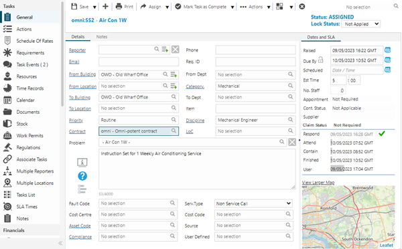Click the search magnifier at top right
Viewport: 402px width, 249px height.
coord(396,6)
